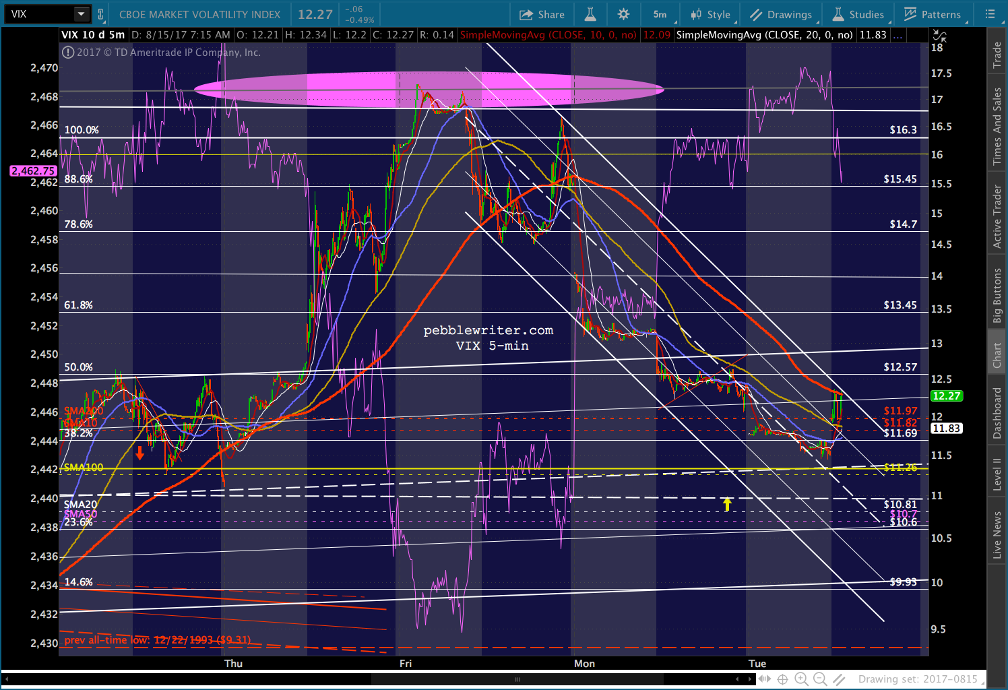Click the Mon date label on time axis
1008x690 pixels.
(584, 664)
